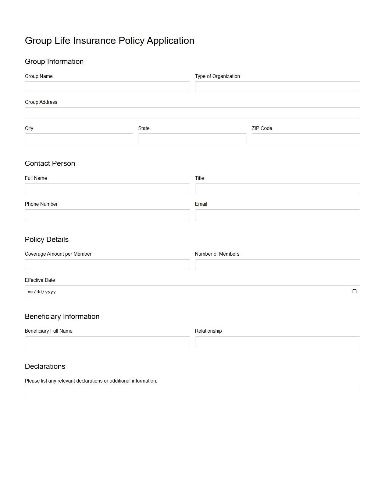The image size is (385, 493).
Task: Click into the Email field
Action: 277,215
